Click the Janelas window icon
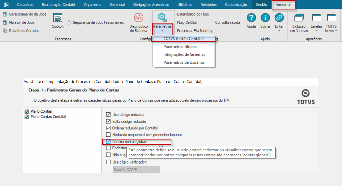 click(316, 18)
